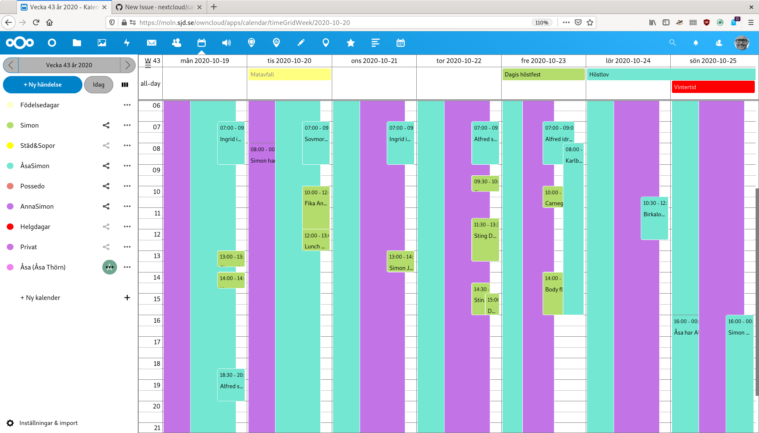Viewport: 759px width, 433px height.
Task: Open the Activity lightning bolt icon
Action: 126,43
